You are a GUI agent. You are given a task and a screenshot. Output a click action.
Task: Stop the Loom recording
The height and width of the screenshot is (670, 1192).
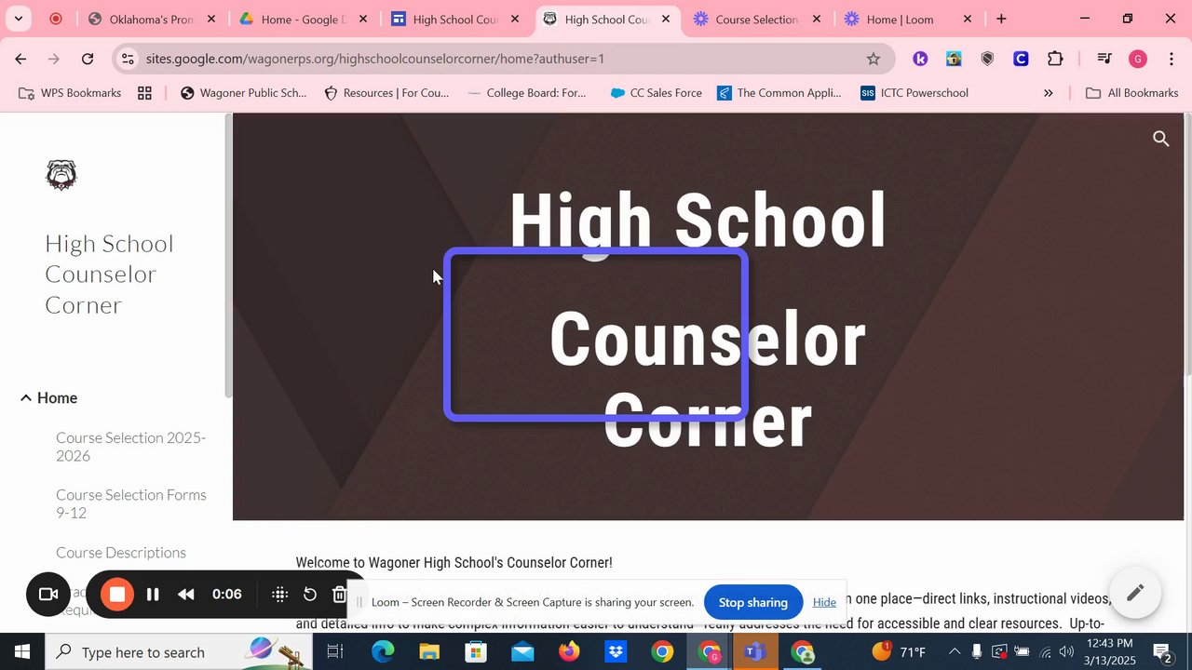coord(117,595)
